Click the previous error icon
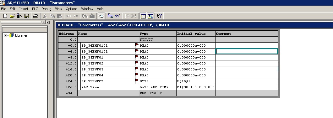Screen dimensions: 333x118 pos(127,16)
